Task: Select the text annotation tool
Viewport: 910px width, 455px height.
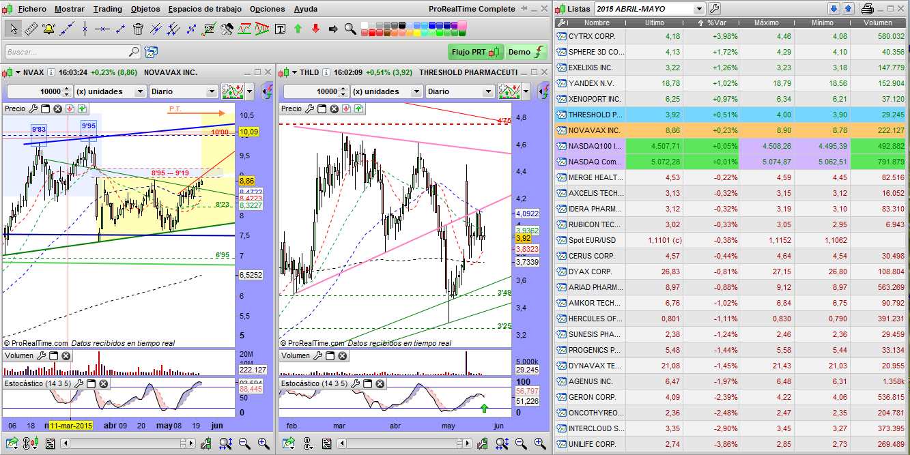Action: 280,29
